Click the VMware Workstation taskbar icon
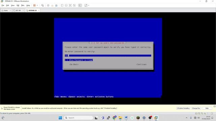The width and height of the screenshot is (216, 121). 156,118
